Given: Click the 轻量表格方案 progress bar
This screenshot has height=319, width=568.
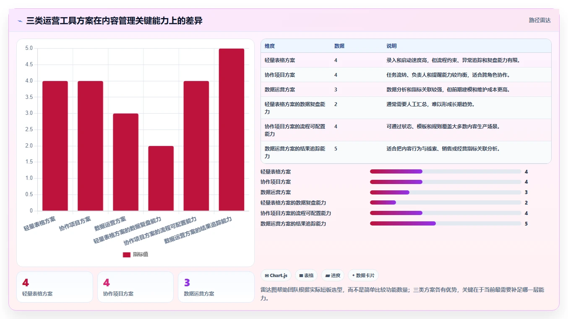Looking at the screenshot, I should coord(446,171).
